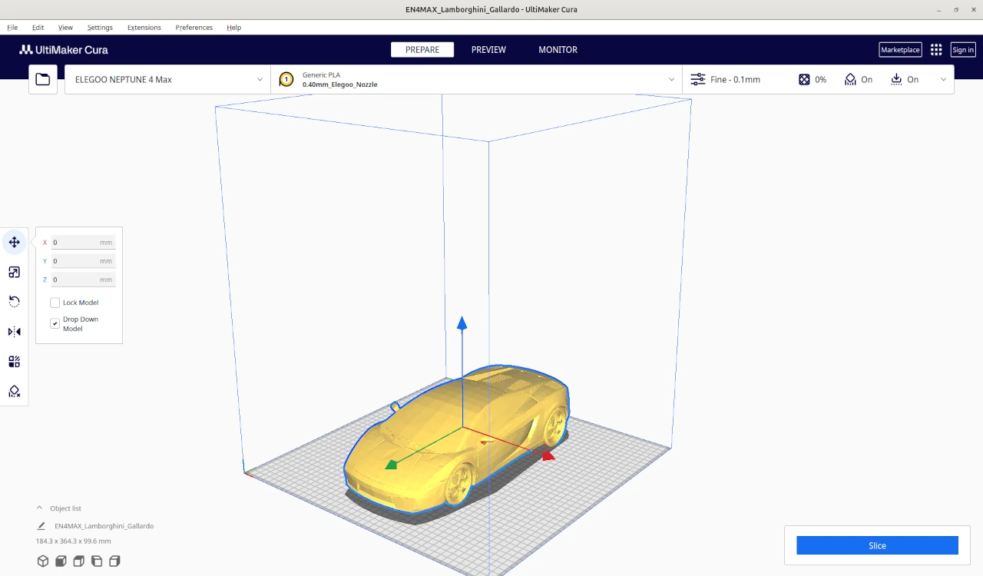This screenshot has height=576, width=983.
Task: Click the 0.40mm_Elegoo_Nozzle label
Action: (x=339, y=84)
